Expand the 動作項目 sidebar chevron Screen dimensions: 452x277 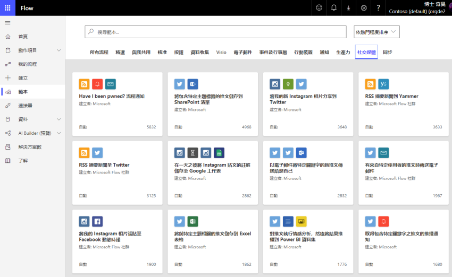pos(59,50)
